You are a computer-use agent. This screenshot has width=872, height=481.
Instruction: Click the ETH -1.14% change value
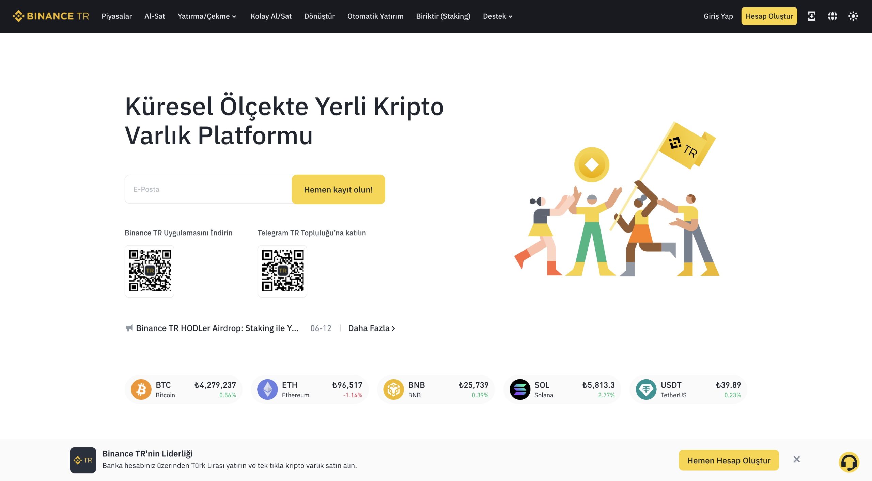353,395
